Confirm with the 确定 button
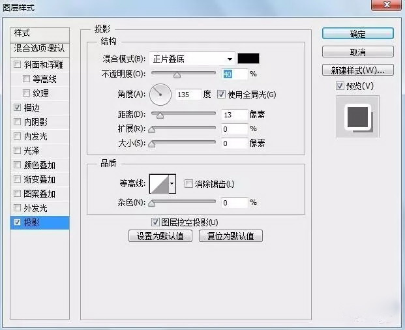This screenshot has height=330, width=405. 358,33
